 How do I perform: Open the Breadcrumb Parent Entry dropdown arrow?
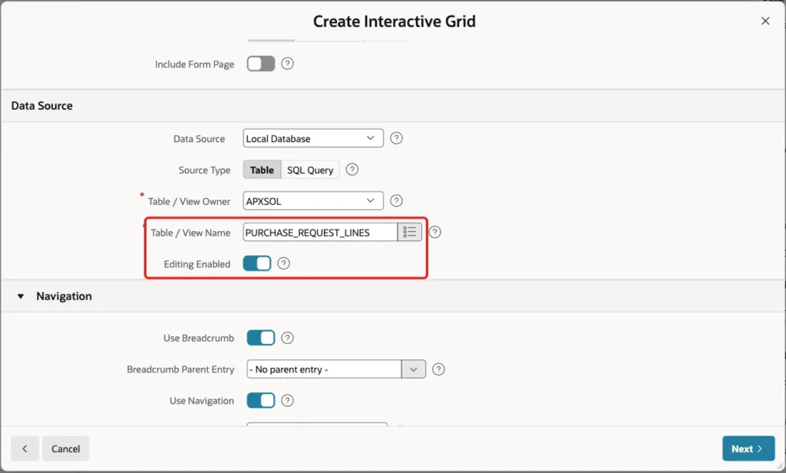(x=414, y=369)
